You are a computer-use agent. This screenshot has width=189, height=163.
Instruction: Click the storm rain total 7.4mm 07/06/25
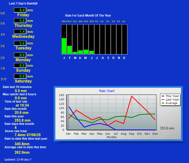(28, 135)
